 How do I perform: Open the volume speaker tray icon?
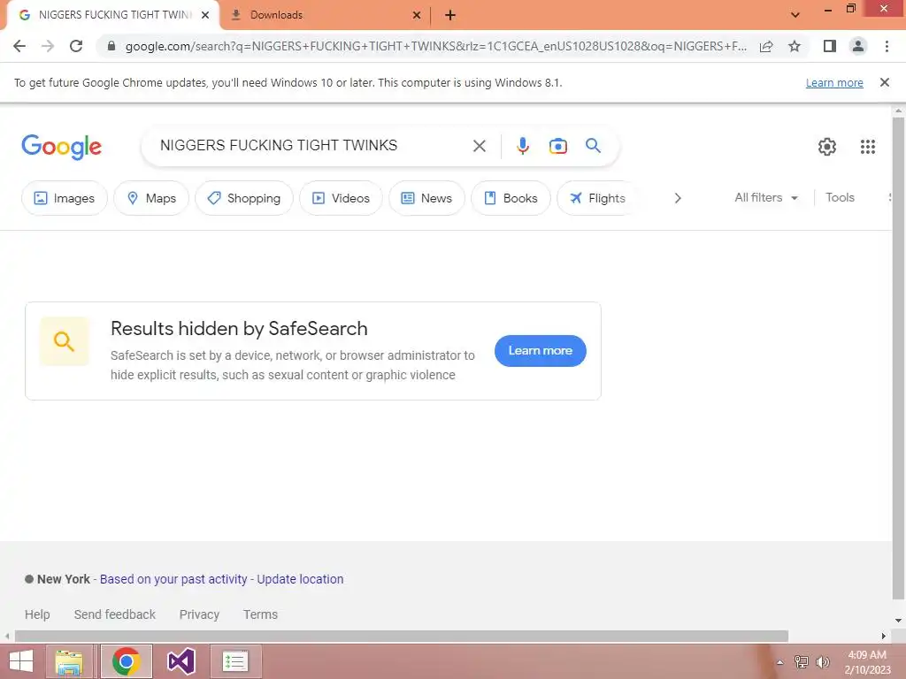823,662
